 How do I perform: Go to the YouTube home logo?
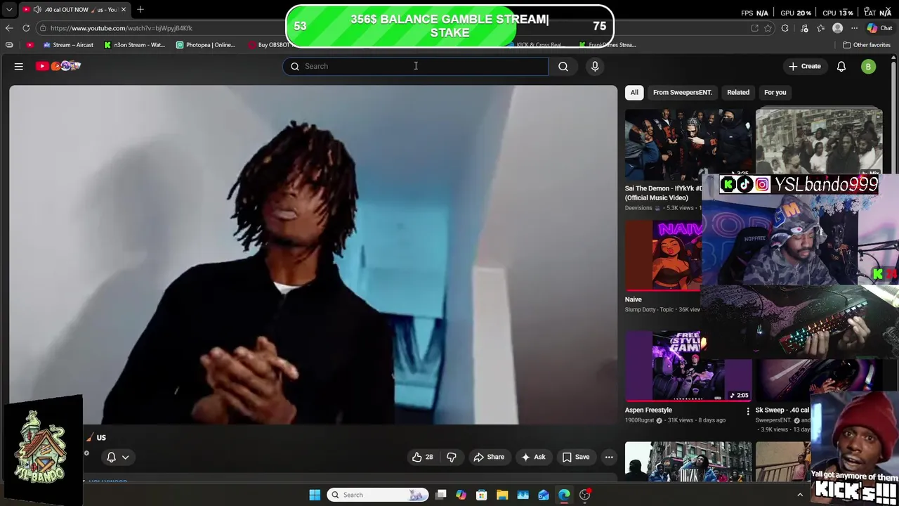pyautogui.click(x=58, y=66)
